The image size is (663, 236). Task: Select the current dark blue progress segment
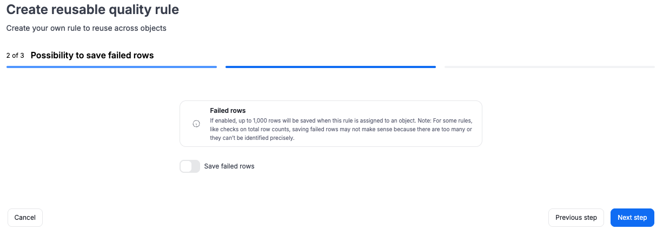click(x=330, y=67)
